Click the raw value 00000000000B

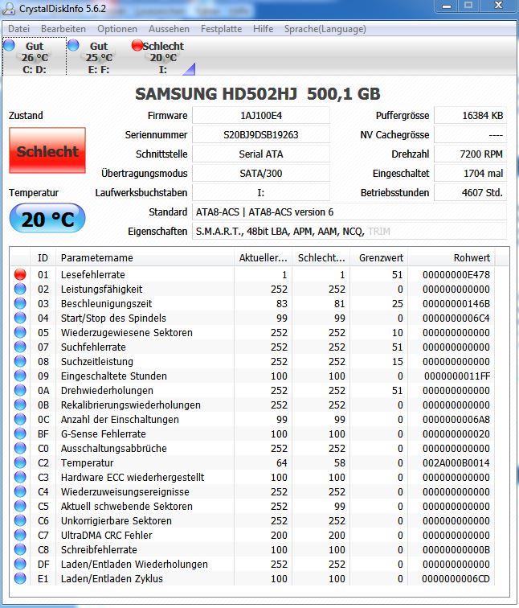[456, 549]
